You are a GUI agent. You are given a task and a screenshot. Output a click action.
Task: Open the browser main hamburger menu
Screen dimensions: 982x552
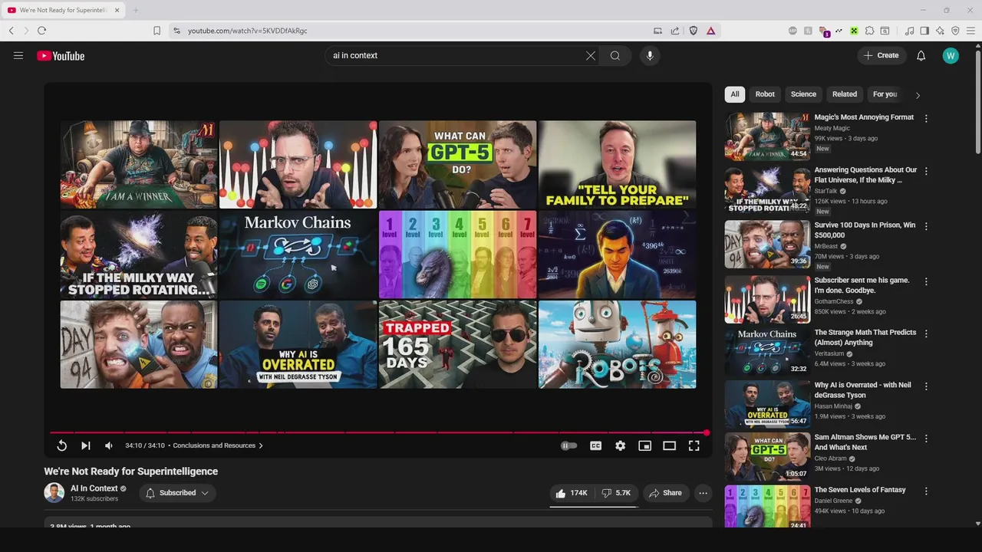click(x=970, y=31)
